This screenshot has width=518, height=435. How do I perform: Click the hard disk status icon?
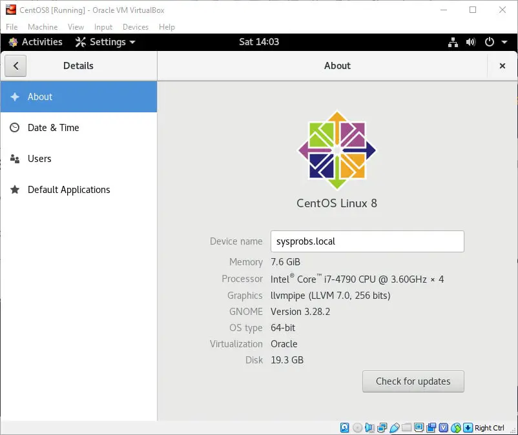click(344, 428)
